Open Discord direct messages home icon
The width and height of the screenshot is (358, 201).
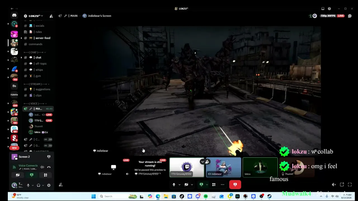coord(14,15)
